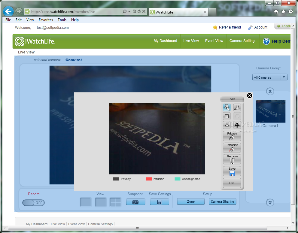Open the Zone setup
This screenshot has width=298, height=233.
point(191,202)
